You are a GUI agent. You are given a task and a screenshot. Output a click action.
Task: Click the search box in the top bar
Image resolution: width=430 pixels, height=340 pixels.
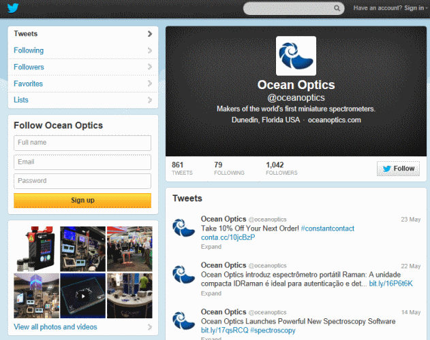coord(294,8)
